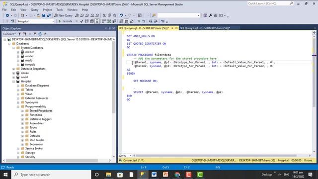Click the Copy icon in toolbar

[x=109, y=15]
